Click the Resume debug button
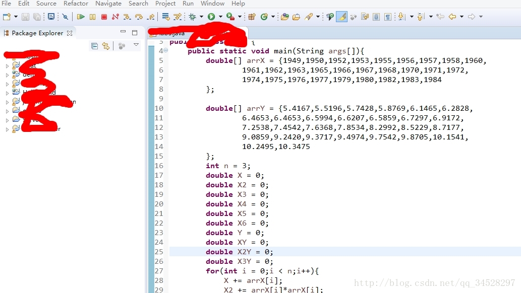 click(80, 17)
